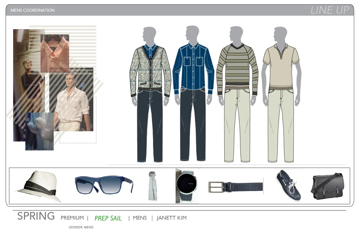The width and height of the screenshot is (357, 231).
Task: Click the light chinos under the striped sweater
Action: pos(237,125)
